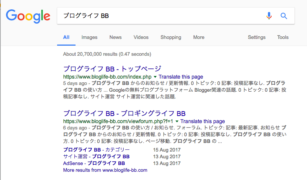The height and width of the screenshot is (180, 307).
Task: Open the Shopping tab
Action: (171, 37)
